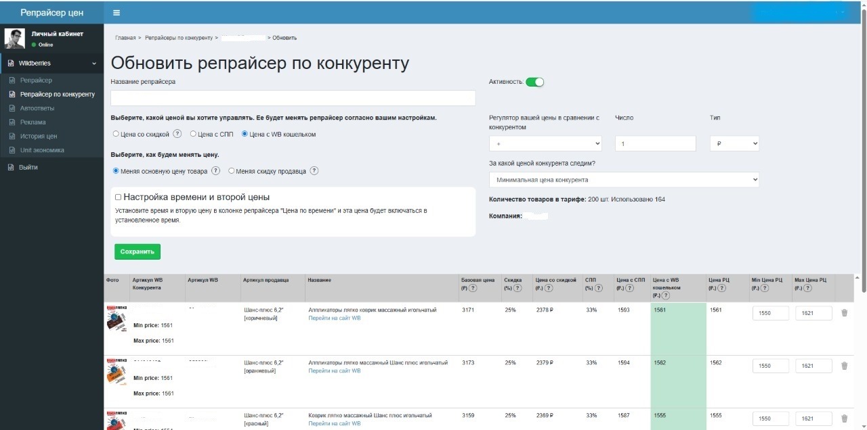Click the help icon in Max Цена РЦ header
Screen dimensions: 867x430
coord(806,288)
